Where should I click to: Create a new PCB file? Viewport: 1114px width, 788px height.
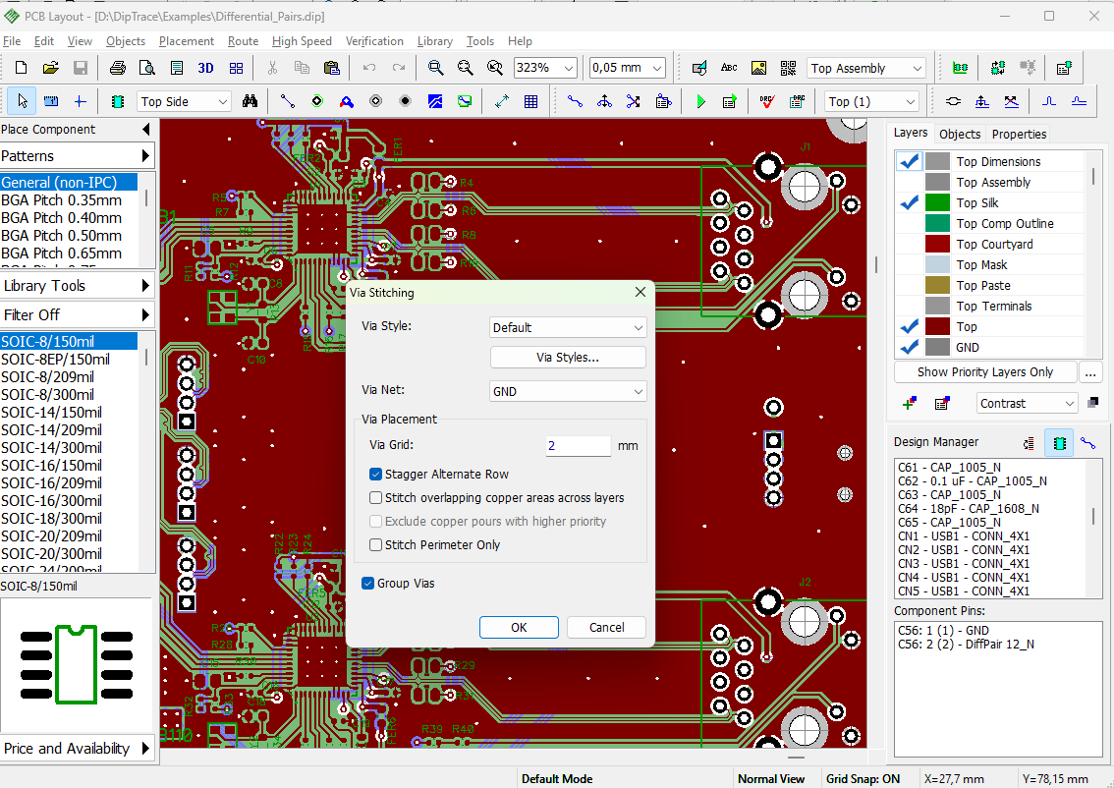point(21,68)
